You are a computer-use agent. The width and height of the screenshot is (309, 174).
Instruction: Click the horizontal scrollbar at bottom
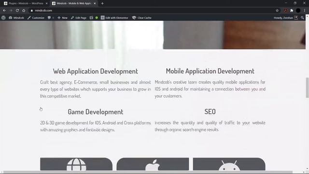(x=148, y=172)
